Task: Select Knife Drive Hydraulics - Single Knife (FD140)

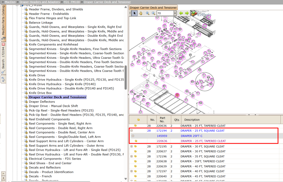Action: tap(62, 84)
